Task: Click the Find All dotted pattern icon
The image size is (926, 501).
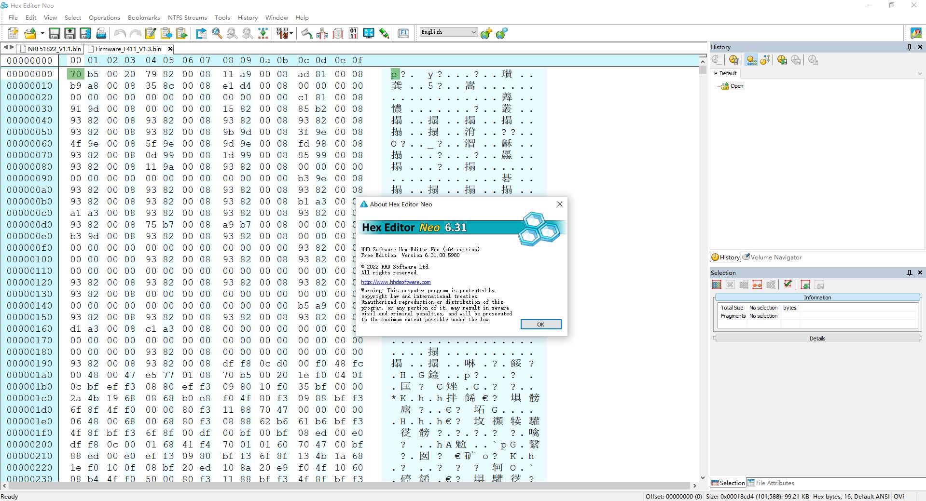Action: click(x=263, y=33)
